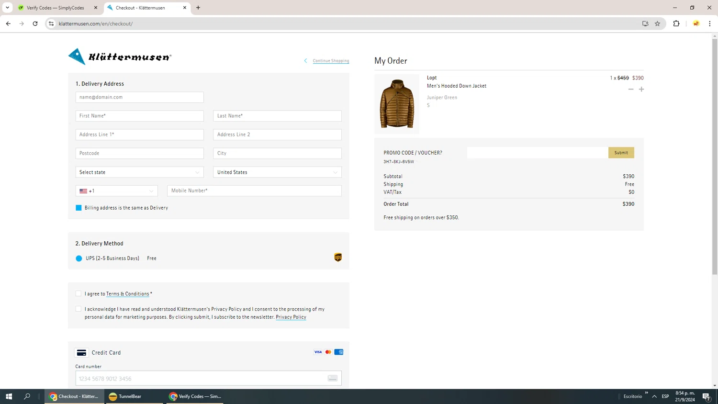Select UPS (2-5 Business Days) radio option
This screenshot has width=718, height=404.
coord(79,258)
